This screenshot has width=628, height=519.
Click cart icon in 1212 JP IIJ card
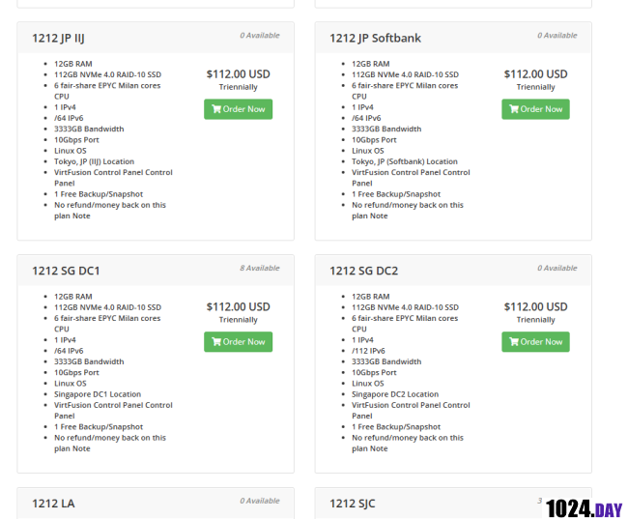coord(215,109)
